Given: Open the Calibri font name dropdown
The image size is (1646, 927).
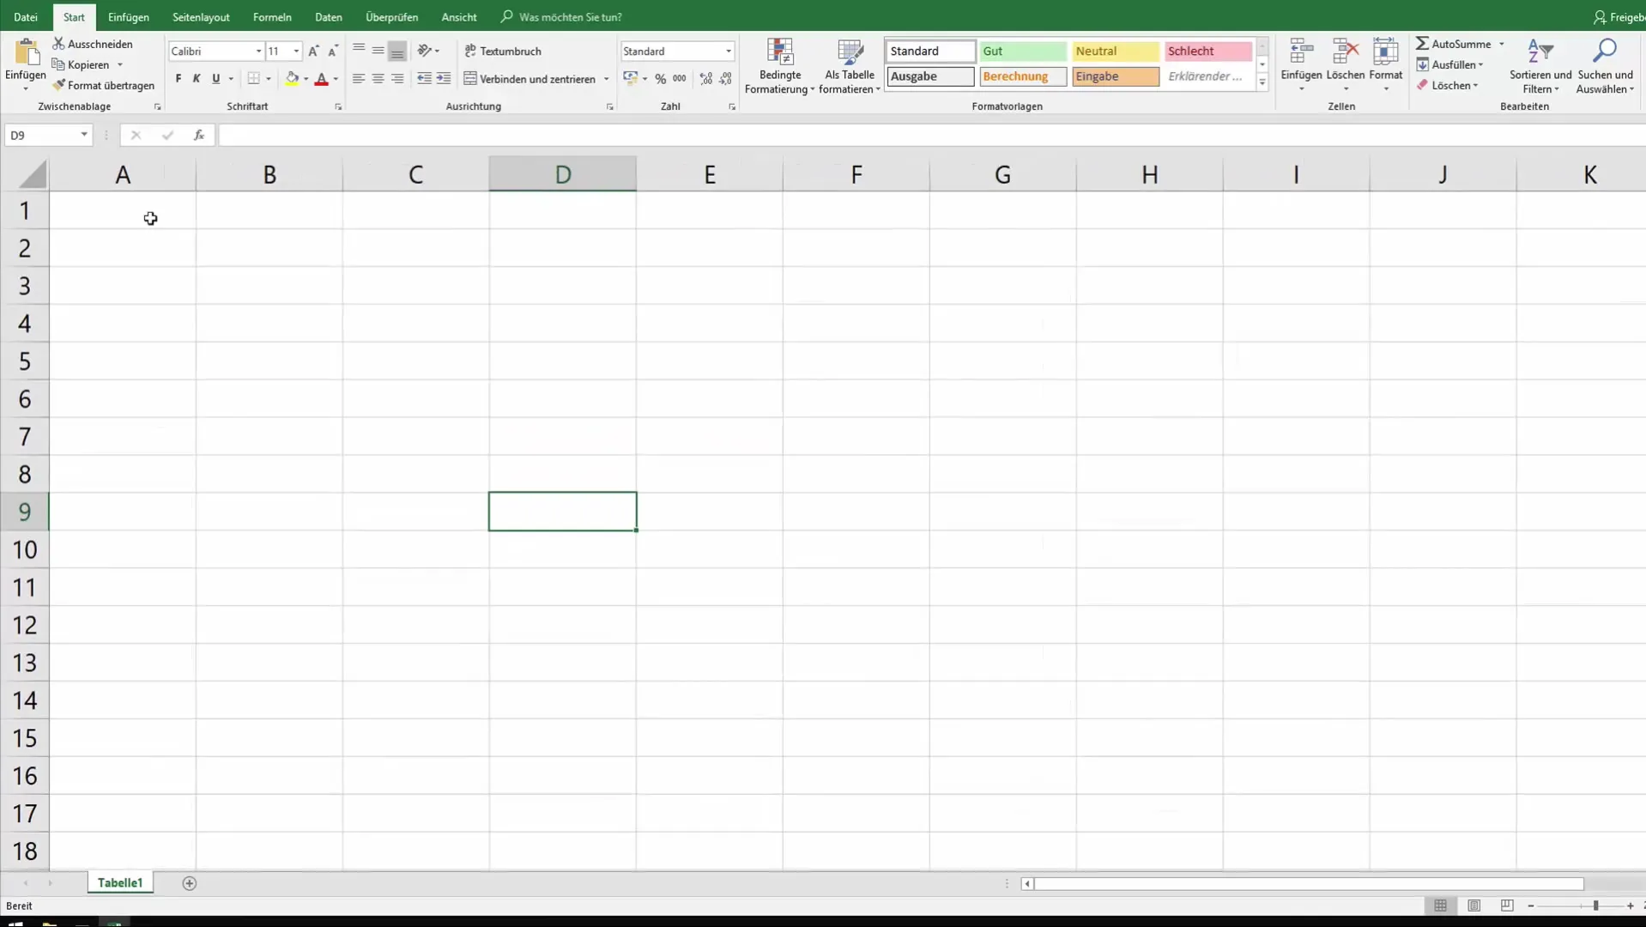Looking at the screenshot, I should pos(258,51).
